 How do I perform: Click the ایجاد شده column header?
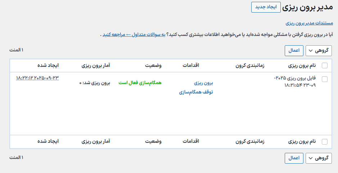click(48, 66)
